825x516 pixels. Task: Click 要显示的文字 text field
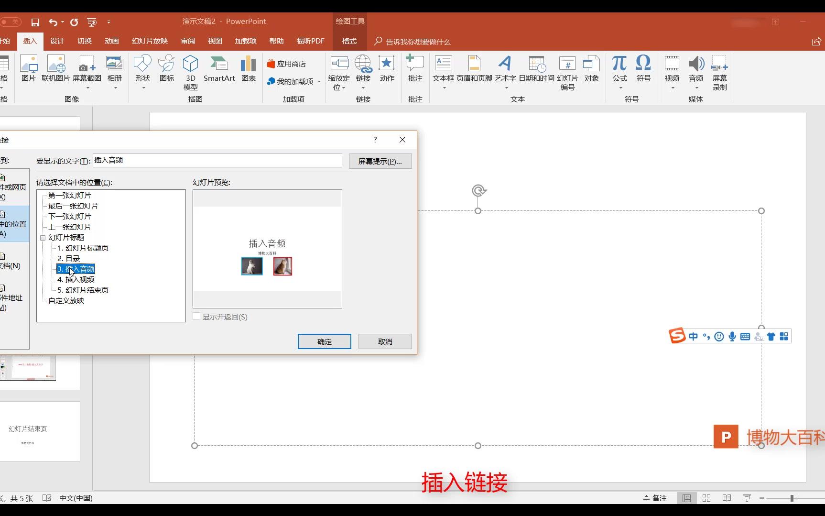coord(217,161)
